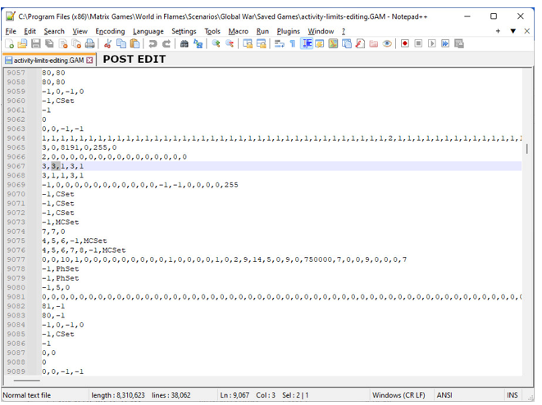
Task: Open the Search menu
Action: tap(54, 31)
